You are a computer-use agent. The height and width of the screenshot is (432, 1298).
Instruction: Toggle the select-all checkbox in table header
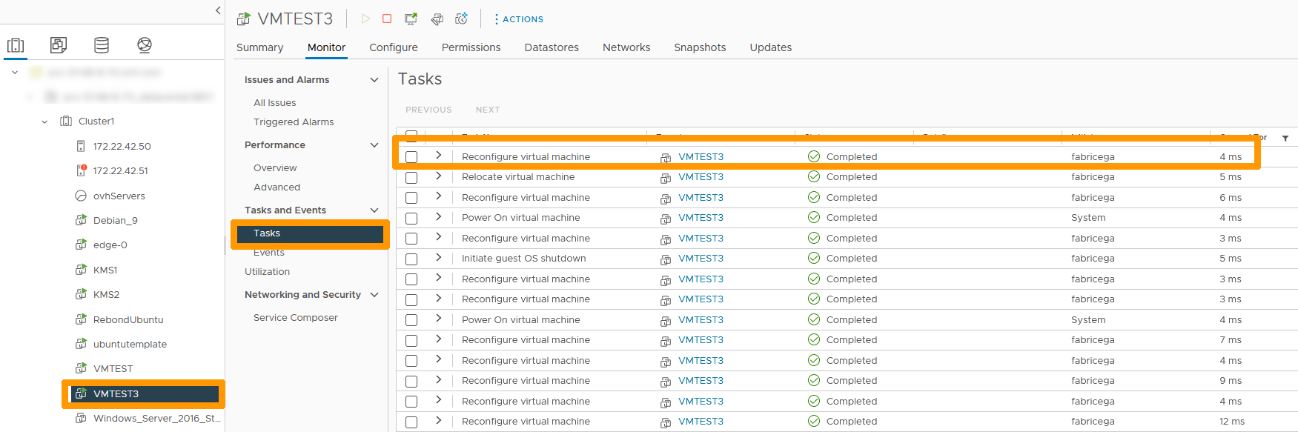click(411, 136)
